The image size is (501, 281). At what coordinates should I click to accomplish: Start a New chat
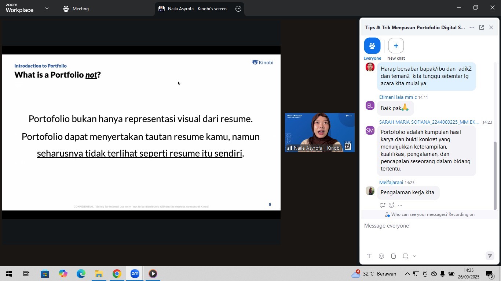396,46
